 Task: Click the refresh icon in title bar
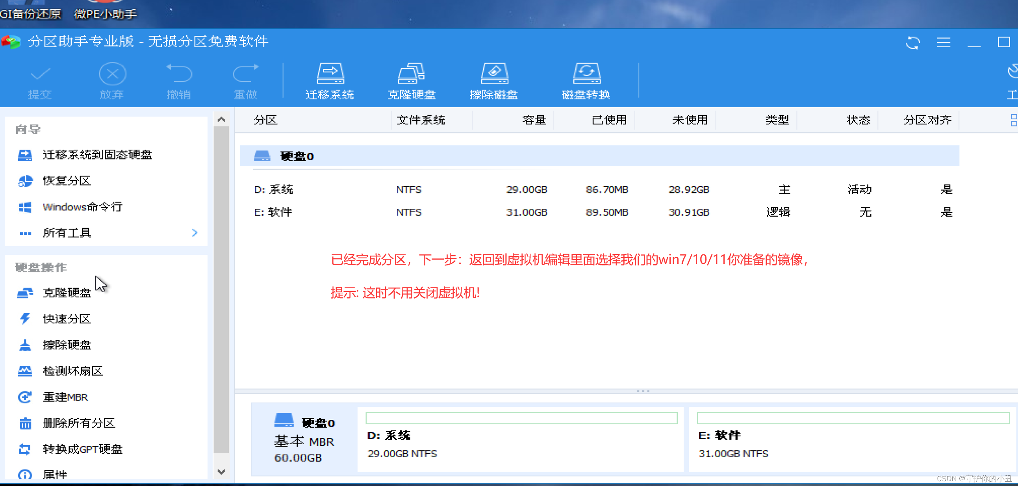tap(912, 42)
